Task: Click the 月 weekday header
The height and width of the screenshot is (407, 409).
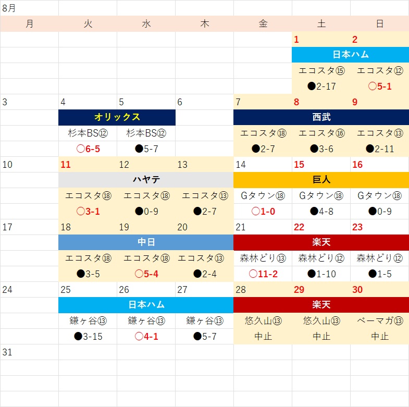Action: (29, 24)
